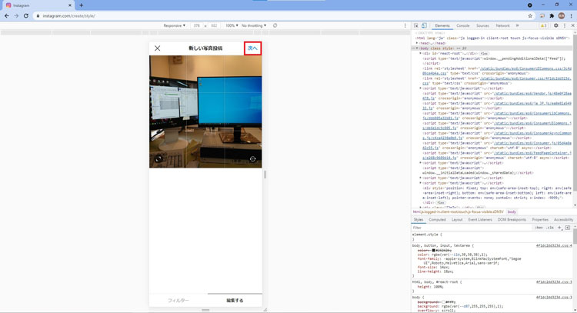Open the Chrome profile avatar
Screen dimensions: 577x313
(561, 16)
